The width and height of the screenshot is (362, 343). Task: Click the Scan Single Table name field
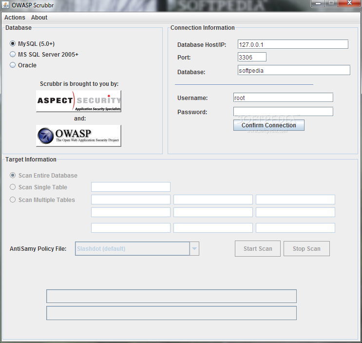coord(131,187)
